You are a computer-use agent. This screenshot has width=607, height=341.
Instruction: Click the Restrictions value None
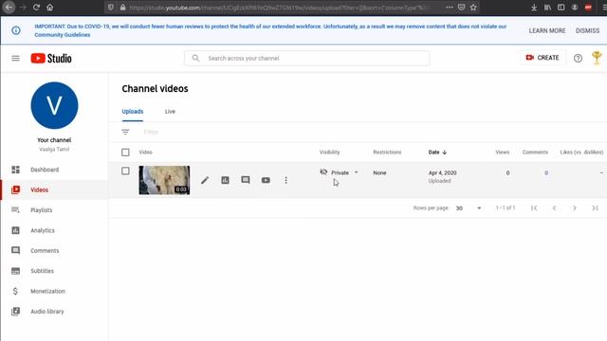click(379, 172)
